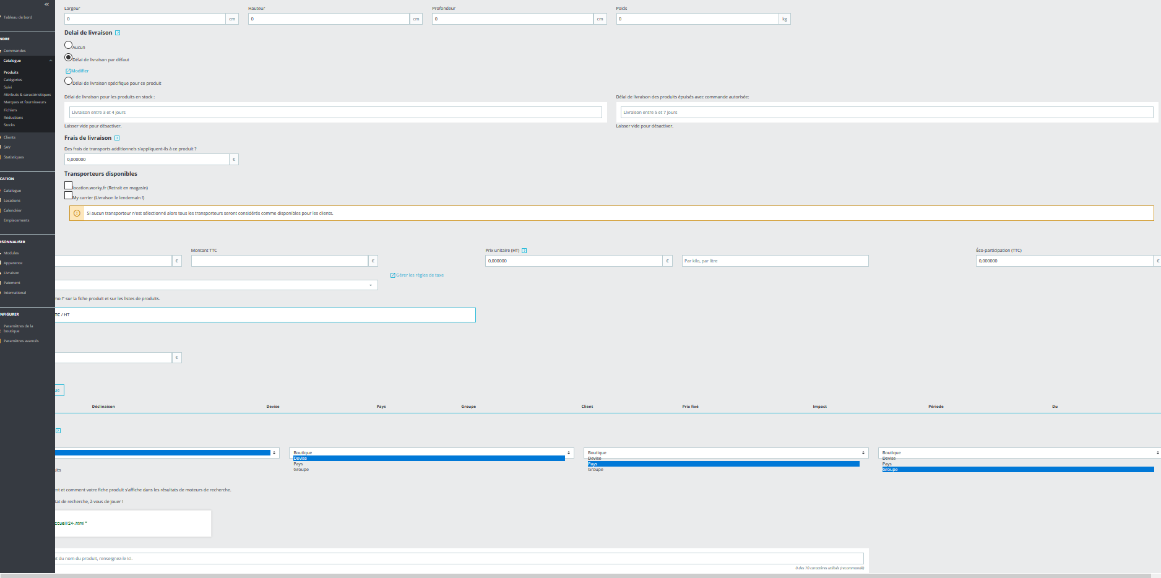Open the Stocks page

(9, 125)
